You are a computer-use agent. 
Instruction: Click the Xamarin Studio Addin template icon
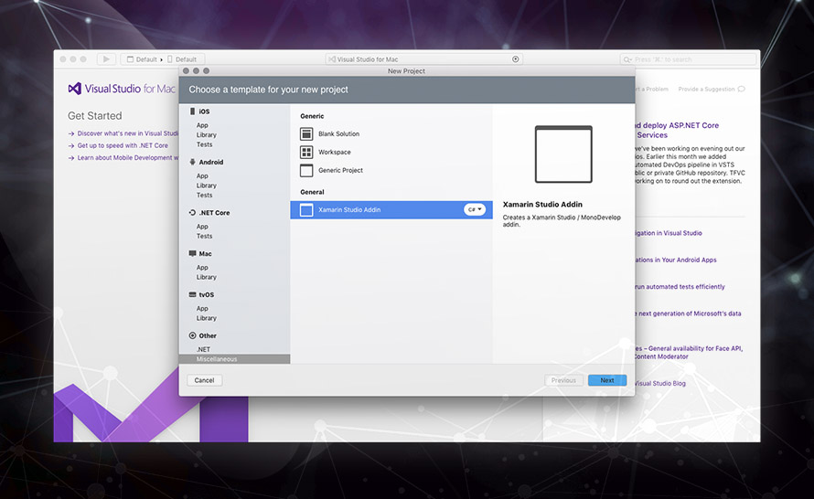[306, 209]
